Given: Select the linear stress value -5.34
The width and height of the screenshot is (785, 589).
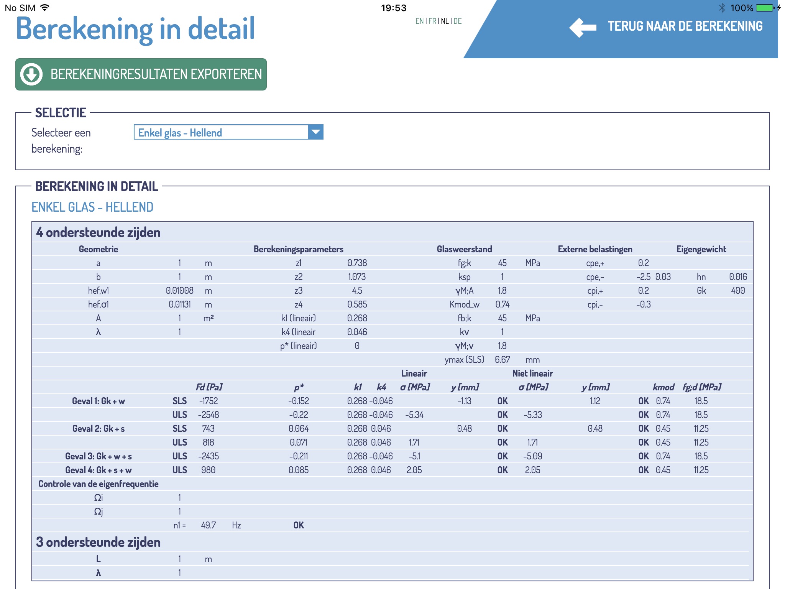Looking at the screenshot, I should [414, 415].
